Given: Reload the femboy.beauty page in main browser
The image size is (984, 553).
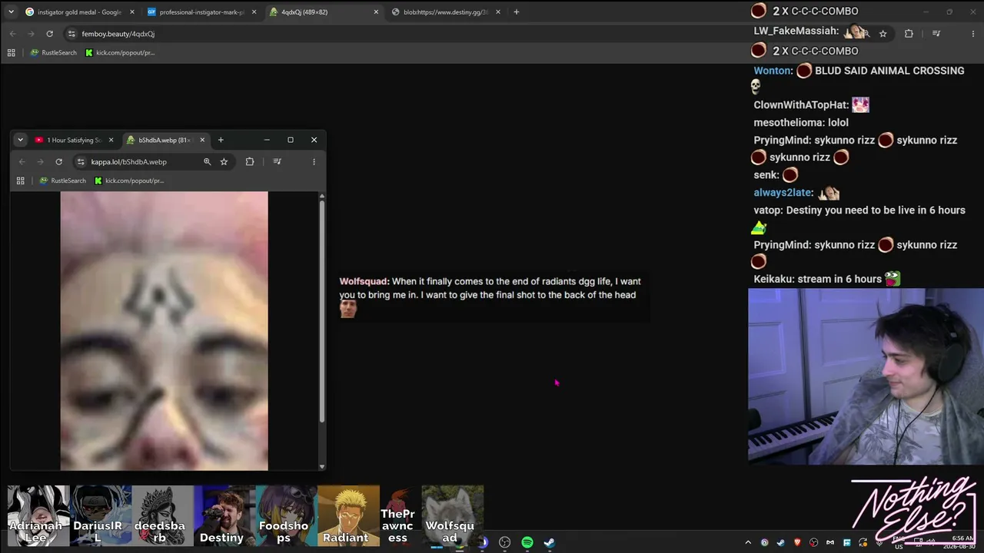Looking at the screenshot, I should (50, 34).
